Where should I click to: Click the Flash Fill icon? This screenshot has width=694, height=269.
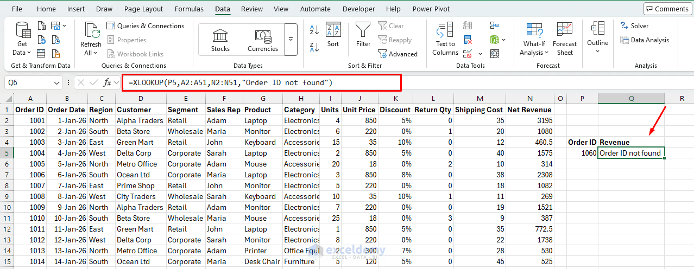pos(468,25)
